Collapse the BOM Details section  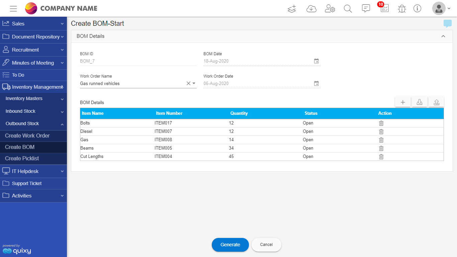click(443, 36)
